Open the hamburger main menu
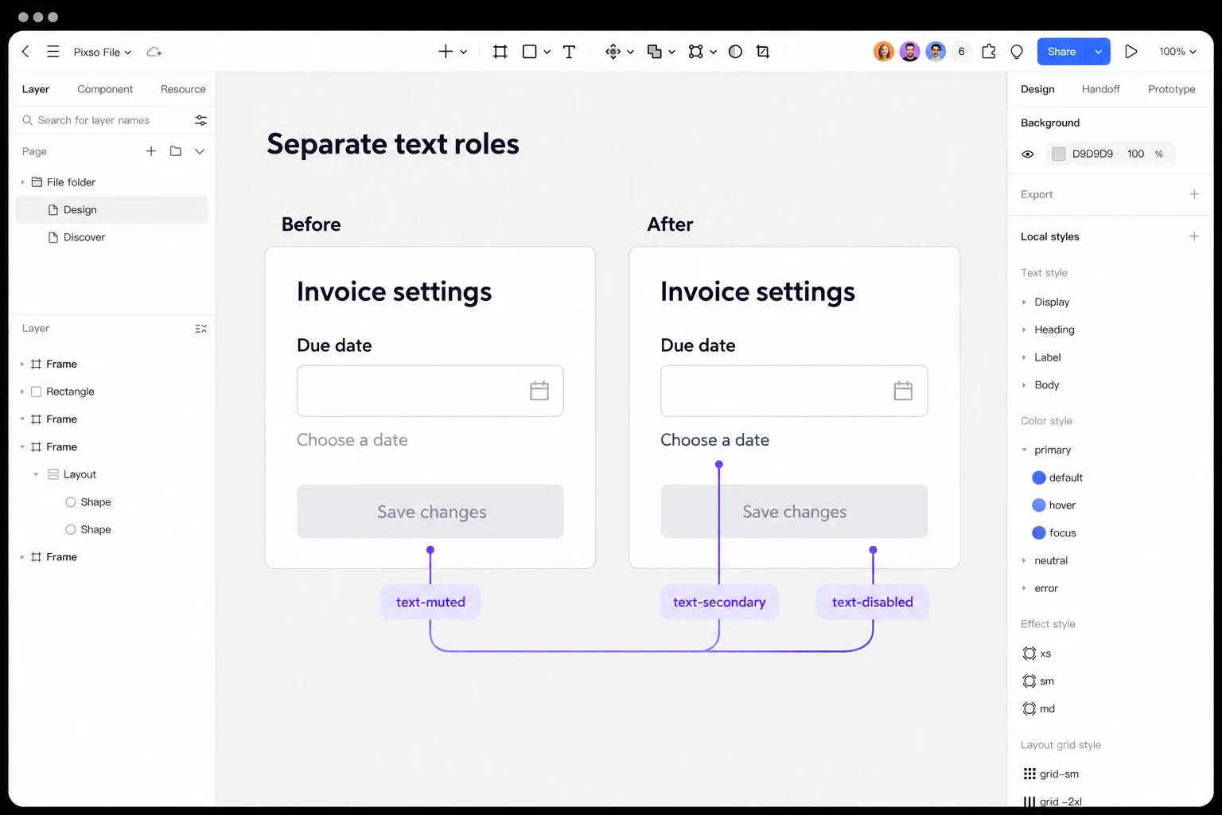1222x815 pixels. tap(53, 52)
